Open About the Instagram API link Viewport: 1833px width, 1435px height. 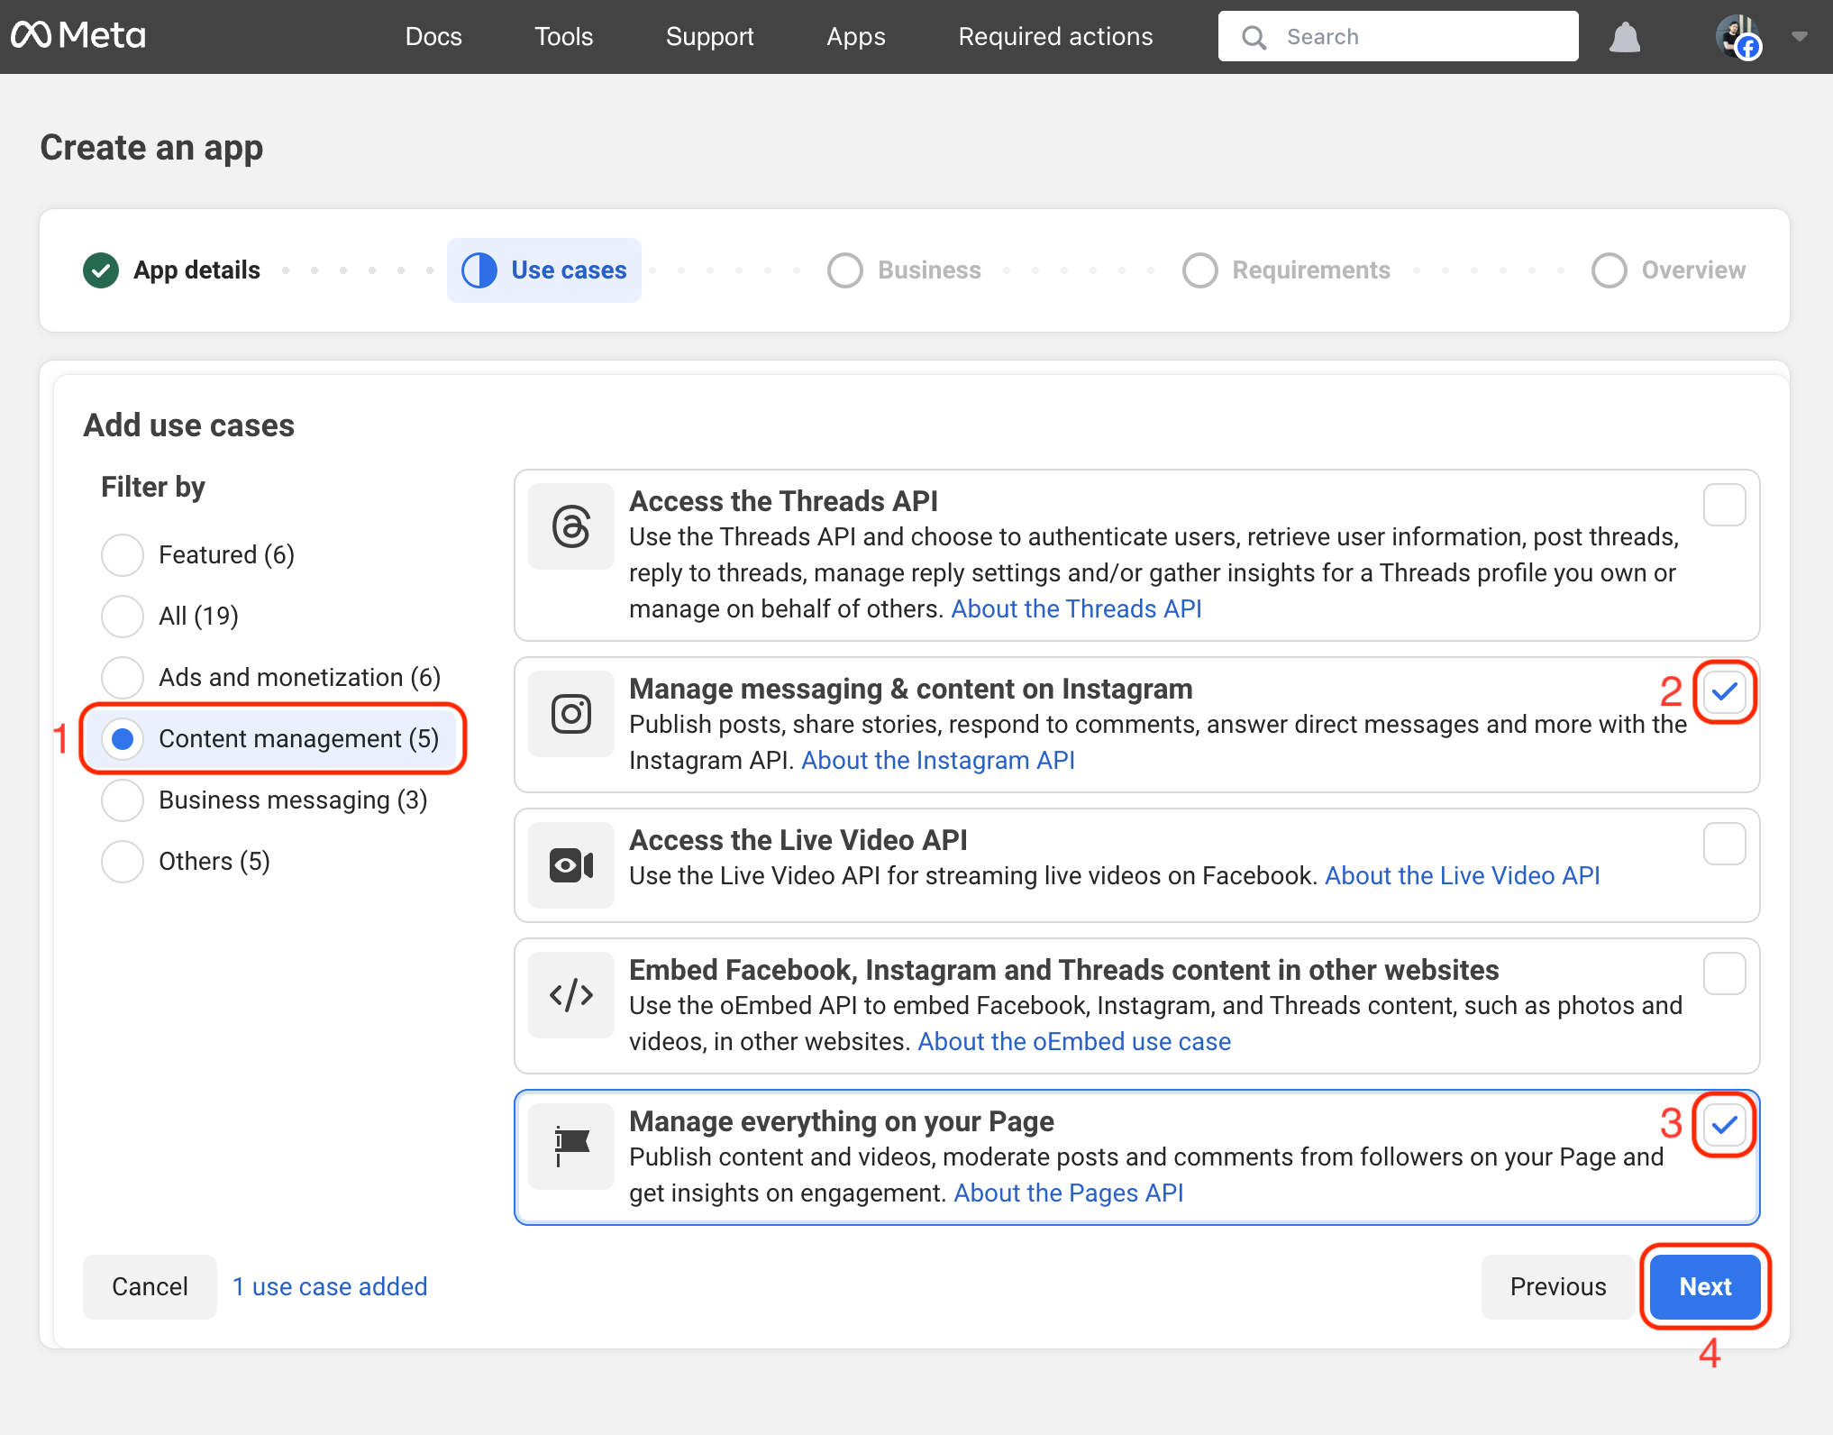[x=937, y=760]
